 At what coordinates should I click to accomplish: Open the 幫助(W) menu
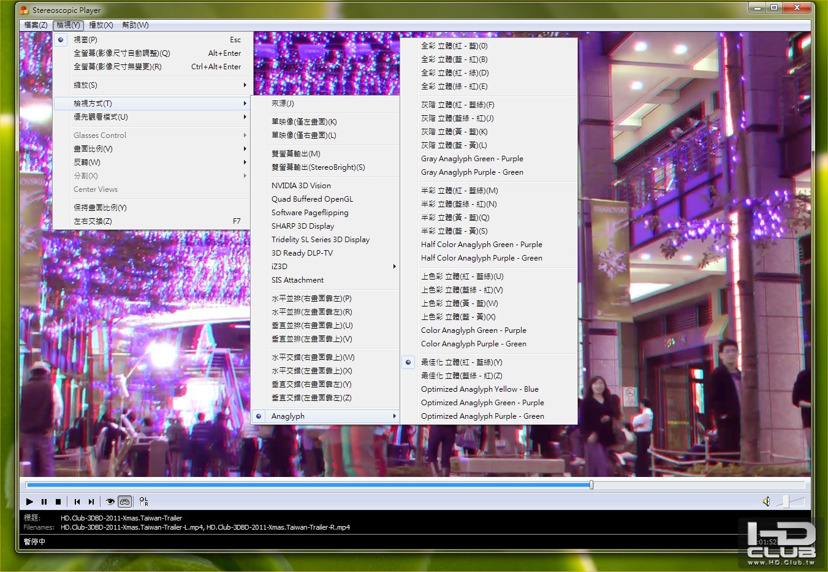point(135,25)
